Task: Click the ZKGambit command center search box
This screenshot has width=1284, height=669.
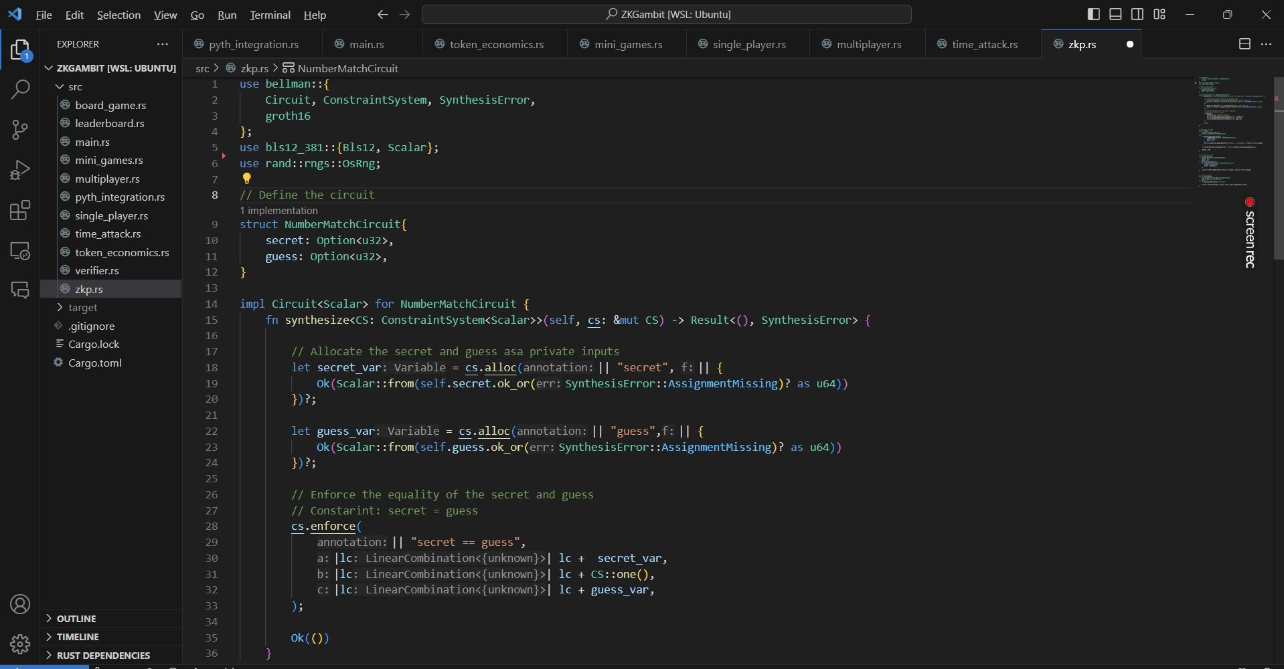Action: tap(667, 14)
